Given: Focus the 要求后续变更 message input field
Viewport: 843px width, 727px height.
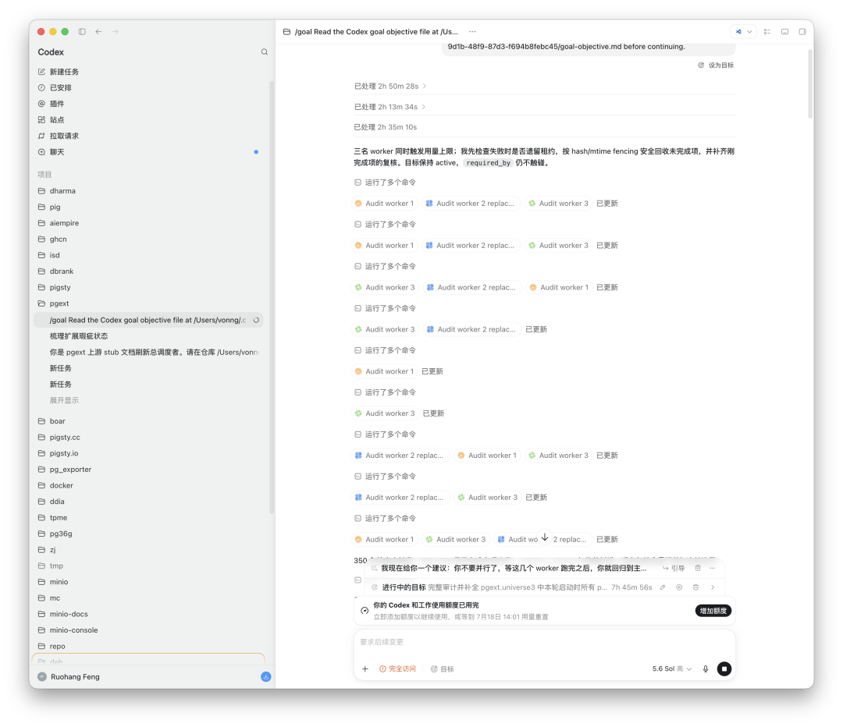Looking at the screenshot, I should tap(544, 643).
